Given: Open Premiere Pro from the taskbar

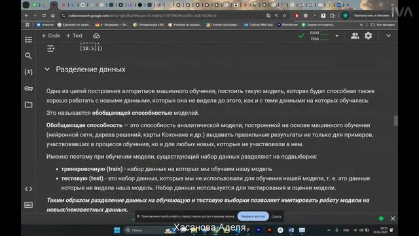Looking at the screenshot, I should point(259,230).
